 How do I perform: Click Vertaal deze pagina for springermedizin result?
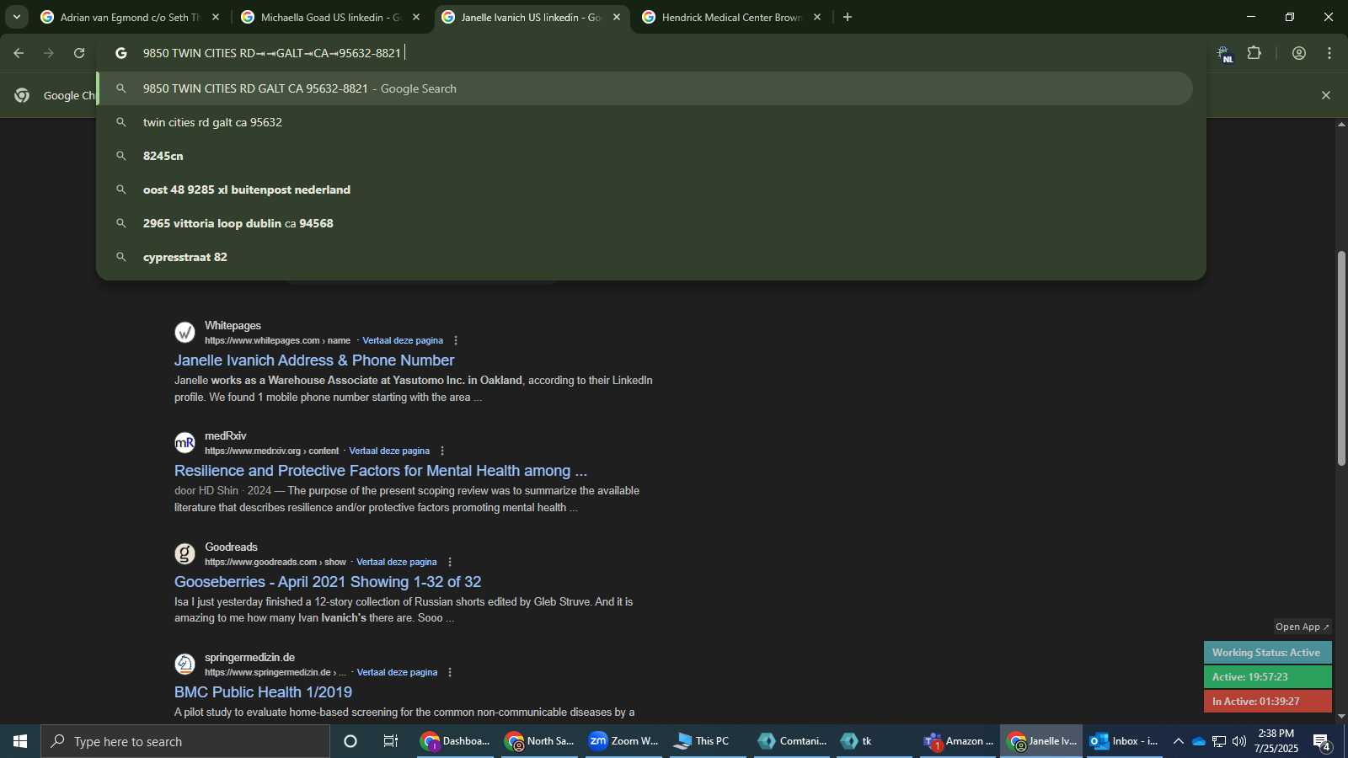click(x=397, y=672)
